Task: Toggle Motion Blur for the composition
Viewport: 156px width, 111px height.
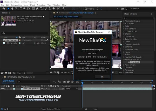Action: [x=72, y=82]
